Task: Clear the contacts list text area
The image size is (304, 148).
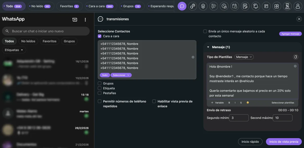Action: tap(193, 57)
